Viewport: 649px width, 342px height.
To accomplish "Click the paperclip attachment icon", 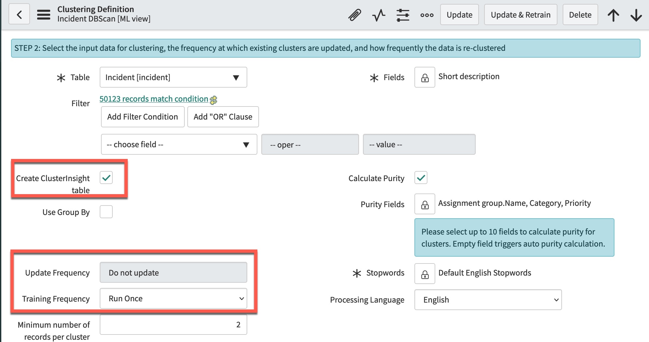I will click(x=355, y=14).
